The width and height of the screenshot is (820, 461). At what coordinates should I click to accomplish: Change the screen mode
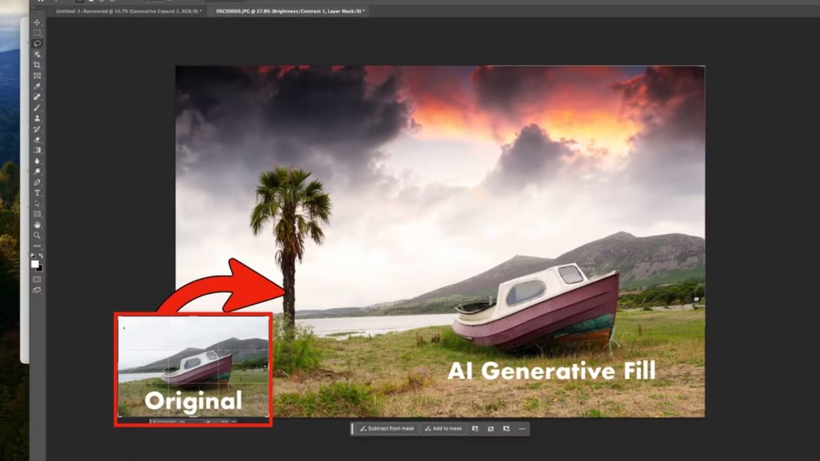click(x=37, y=290)
